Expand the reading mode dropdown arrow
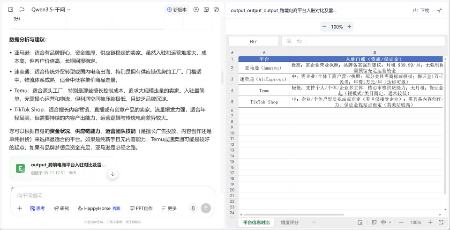 390,222
